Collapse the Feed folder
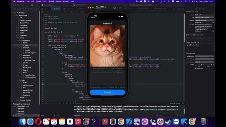 coord(20,73)
